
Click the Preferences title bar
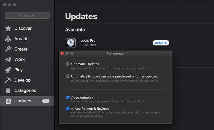115,53
